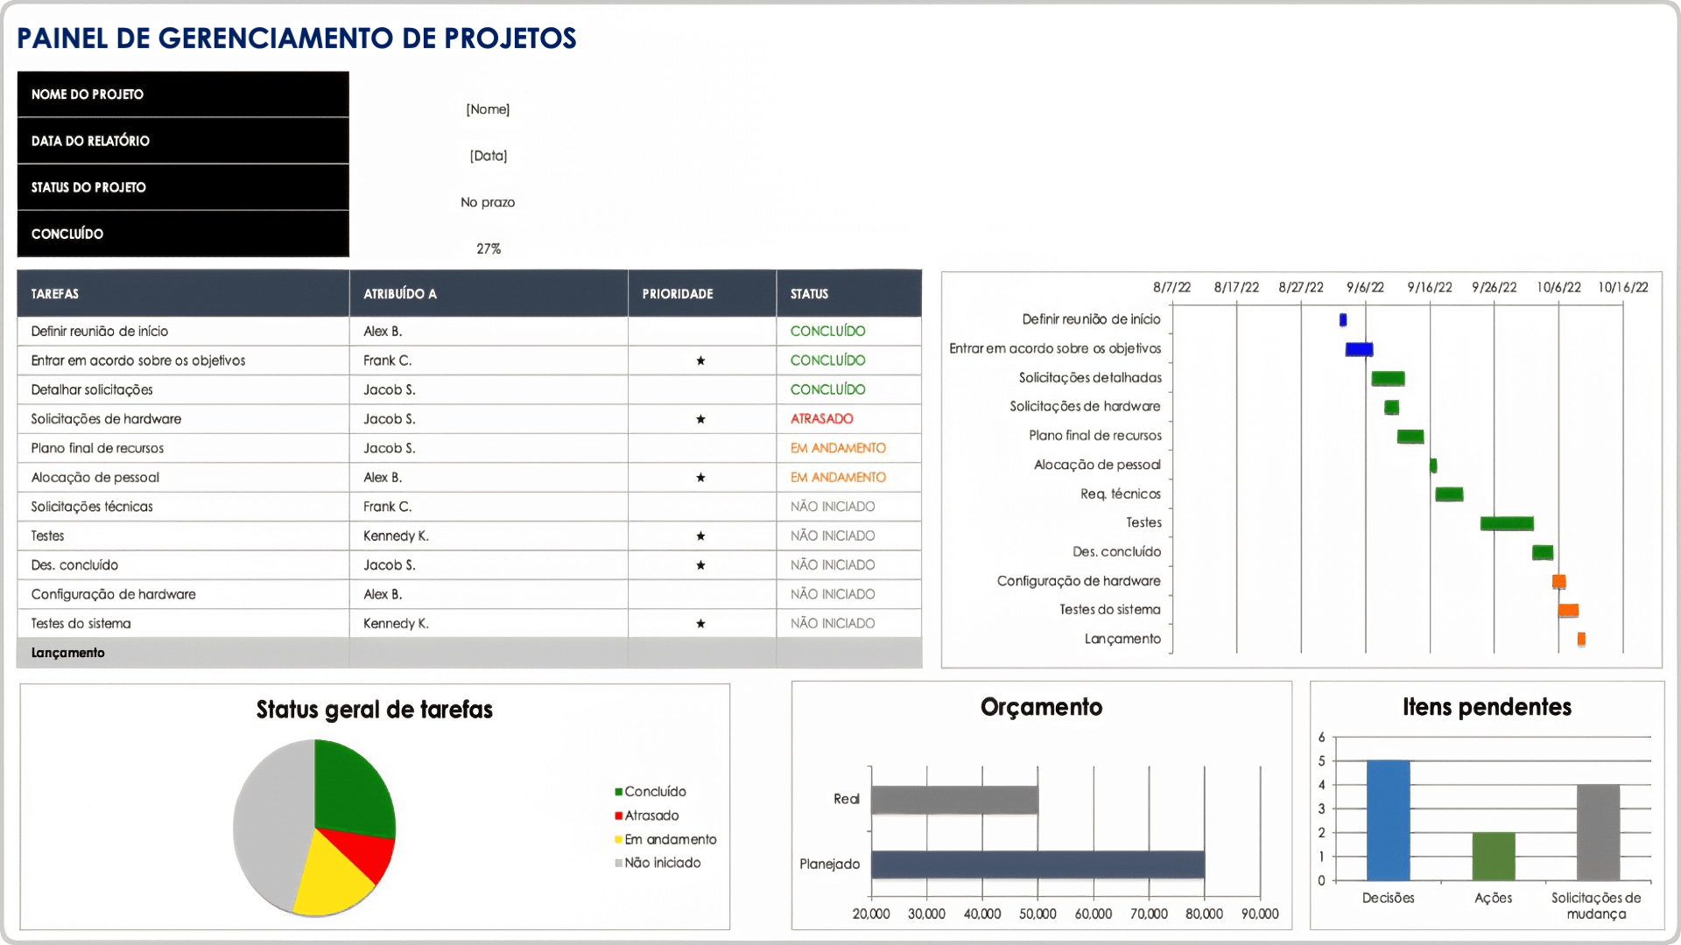Click the yellow Em andamento pie slice
Screen dimensions: 1681x945
coord(328,879)
